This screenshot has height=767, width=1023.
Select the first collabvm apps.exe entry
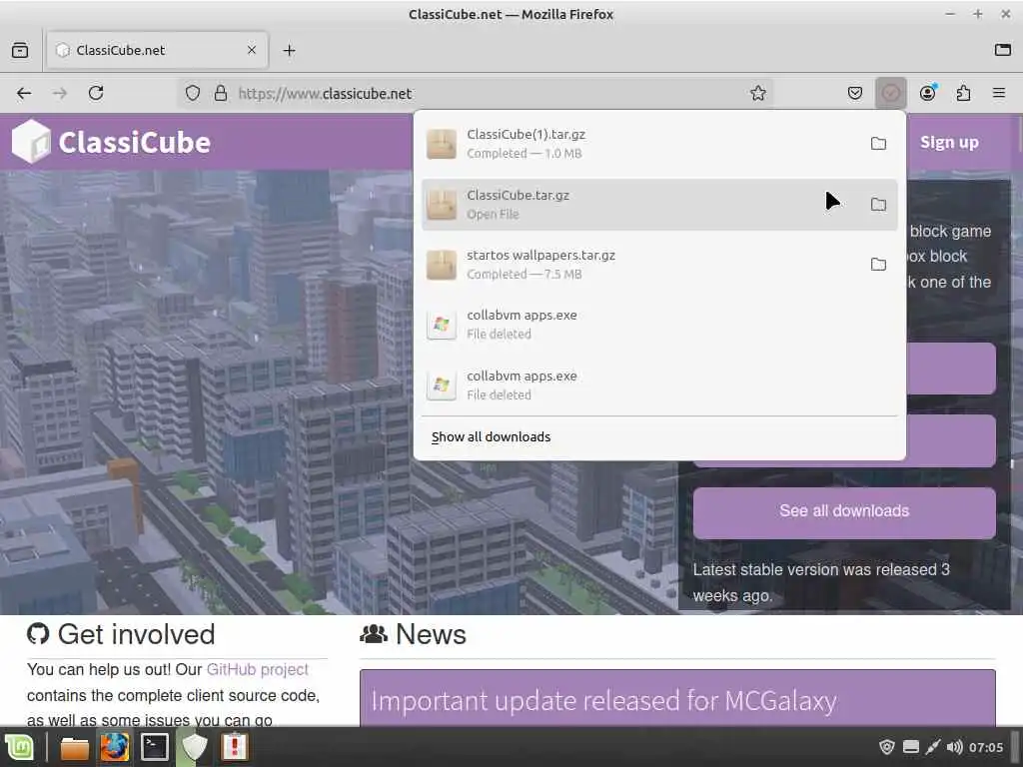(x=659, y=325)
